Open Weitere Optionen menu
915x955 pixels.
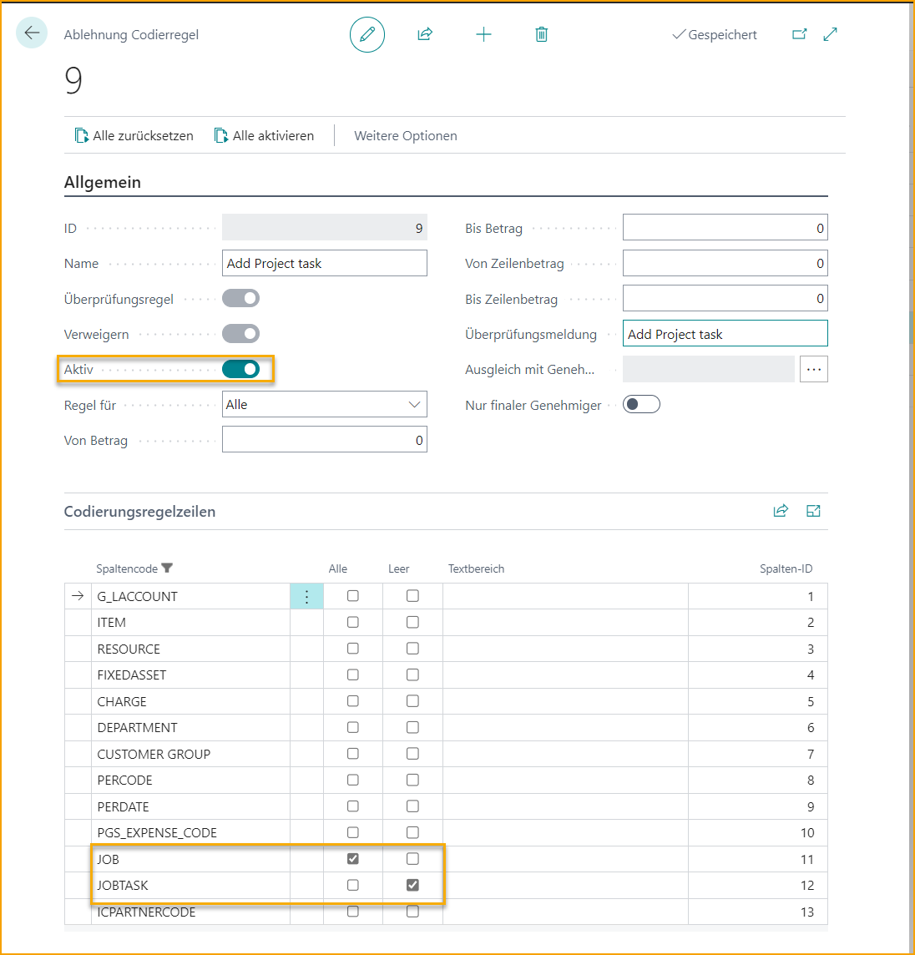point(406,136)
